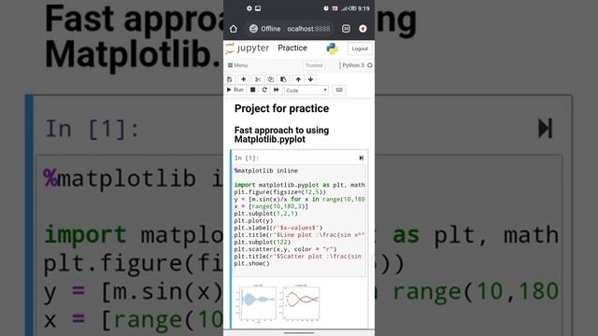Click the plt.show() line in the cell
Image resolution: width=598 pixels, height=336 pixels.
tap(251, 263)
